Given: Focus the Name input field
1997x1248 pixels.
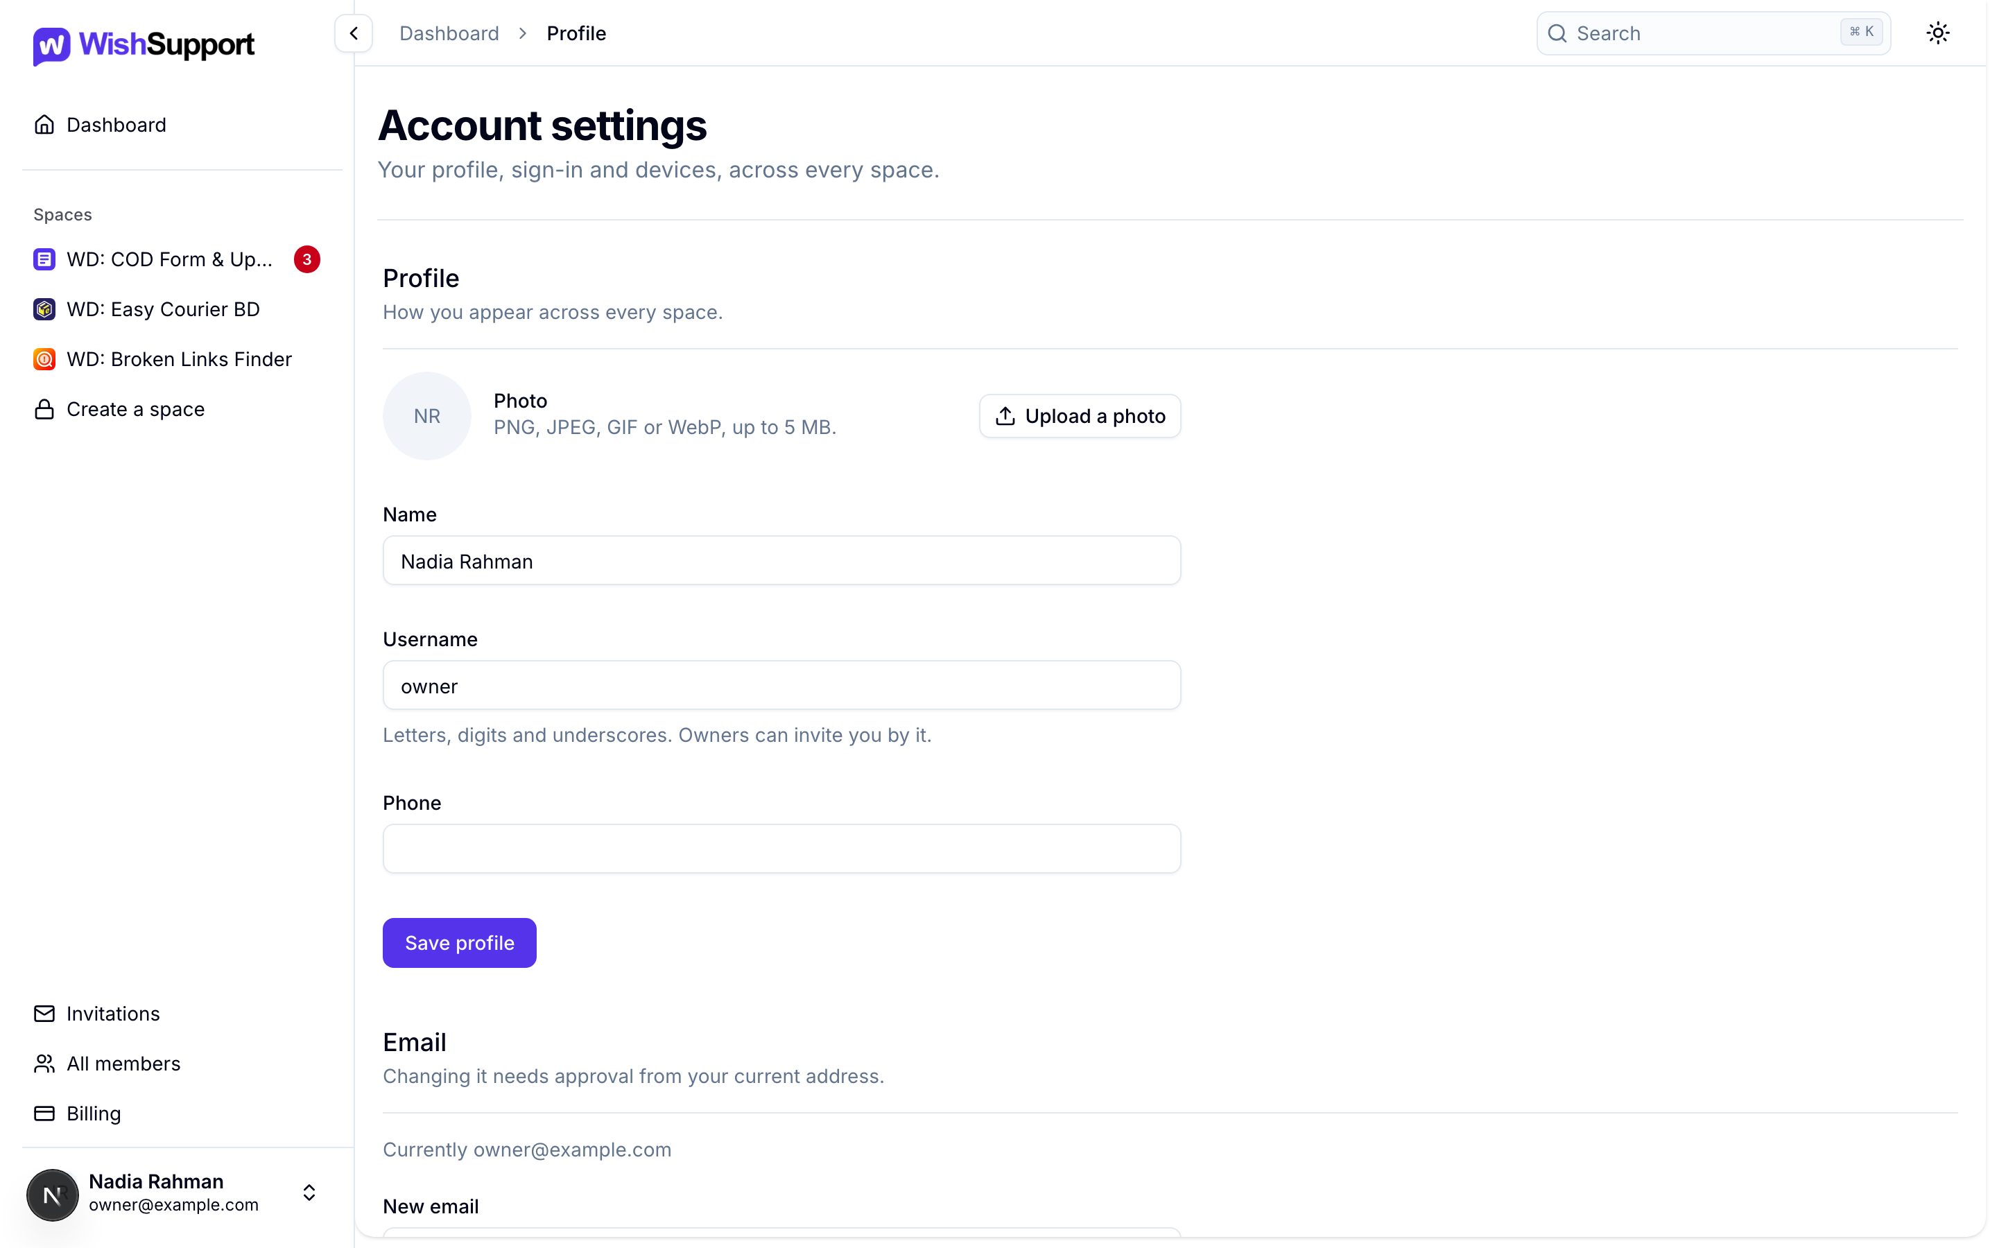Looking at the screenshot, I should tap(781, 562).
